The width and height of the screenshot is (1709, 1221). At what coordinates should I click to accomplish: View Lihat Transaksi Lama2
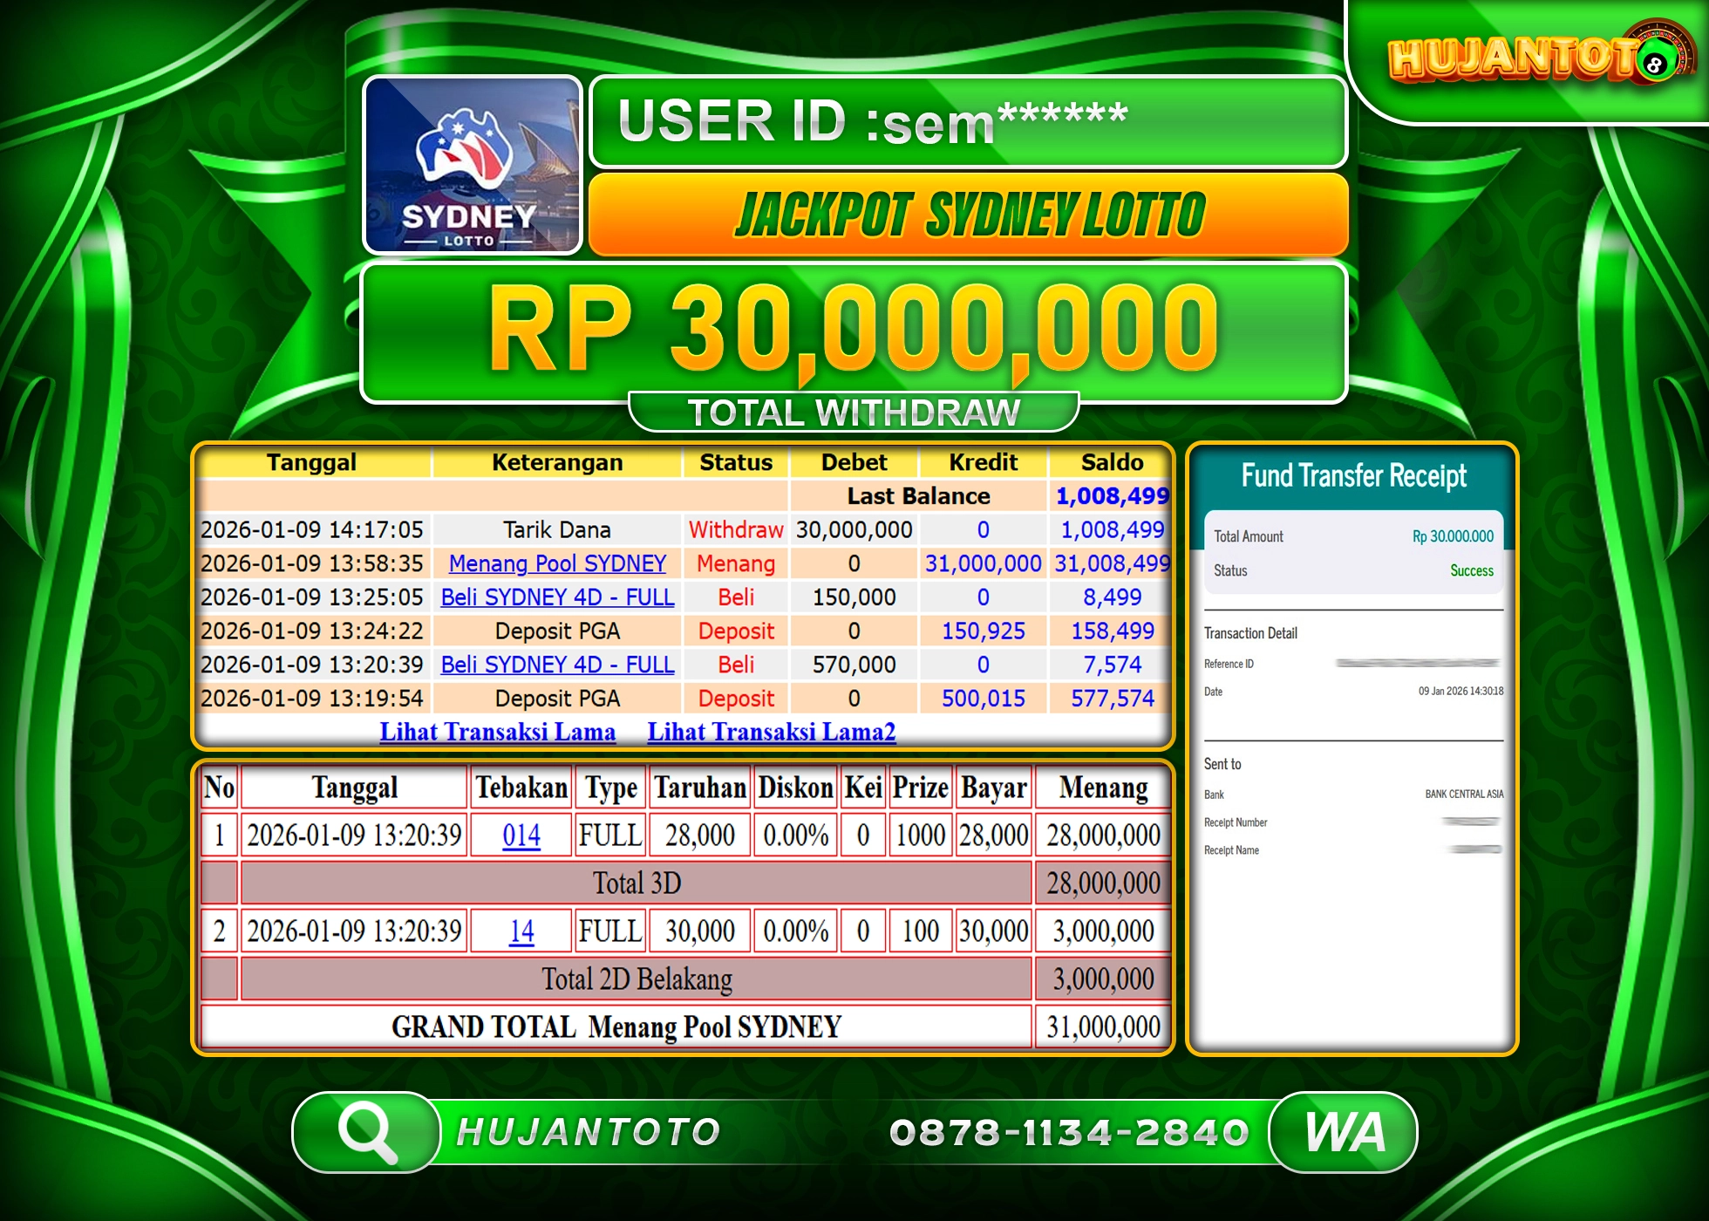point(771,732)
